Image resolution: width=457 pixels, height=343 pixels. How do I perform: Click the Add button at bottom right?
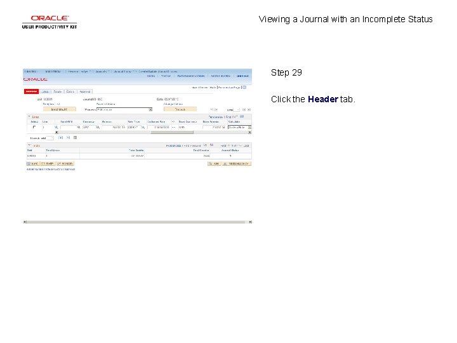(214, 164)
